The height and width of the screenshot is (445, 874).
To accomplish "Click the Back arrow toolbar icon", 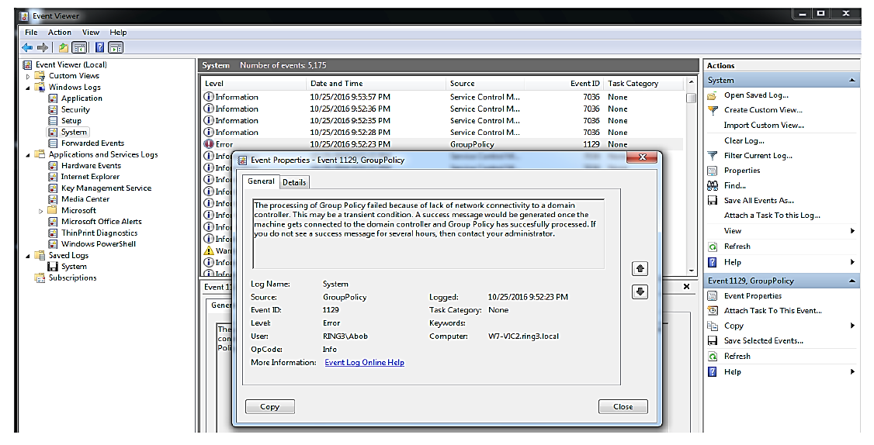I will click(27, 48).
